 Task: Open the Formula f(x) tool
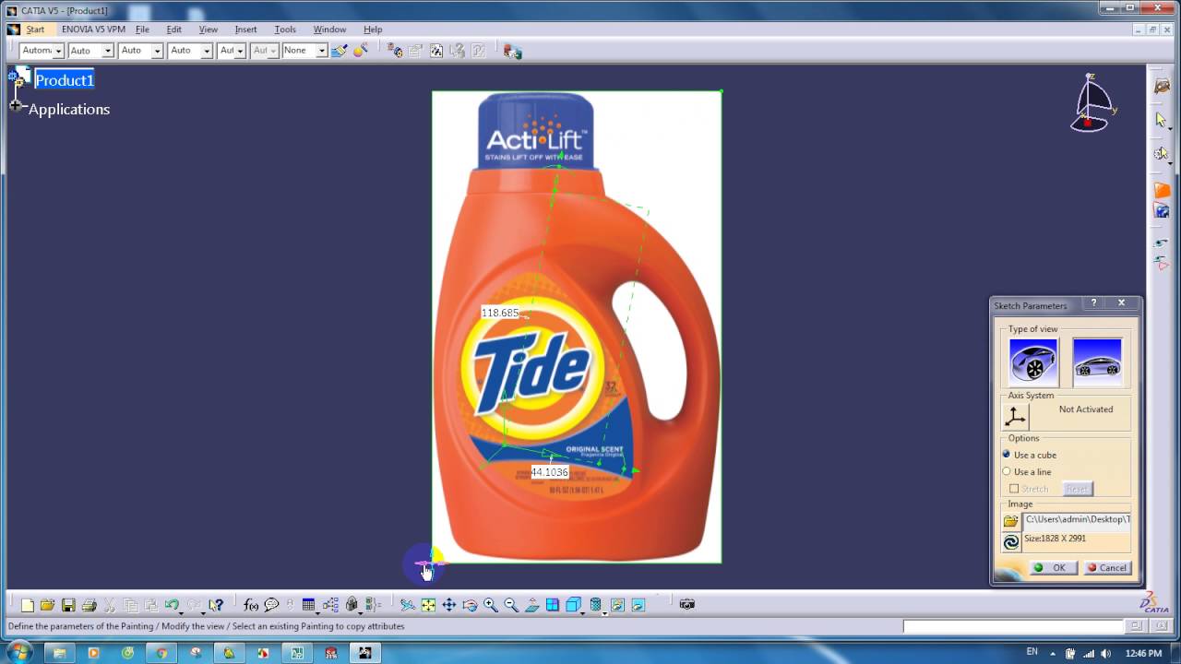(x=251, y=605)
